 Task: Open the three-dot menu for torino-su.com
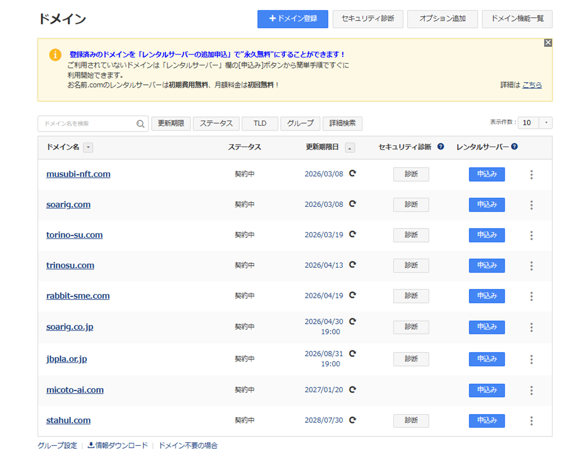(531, 236)
